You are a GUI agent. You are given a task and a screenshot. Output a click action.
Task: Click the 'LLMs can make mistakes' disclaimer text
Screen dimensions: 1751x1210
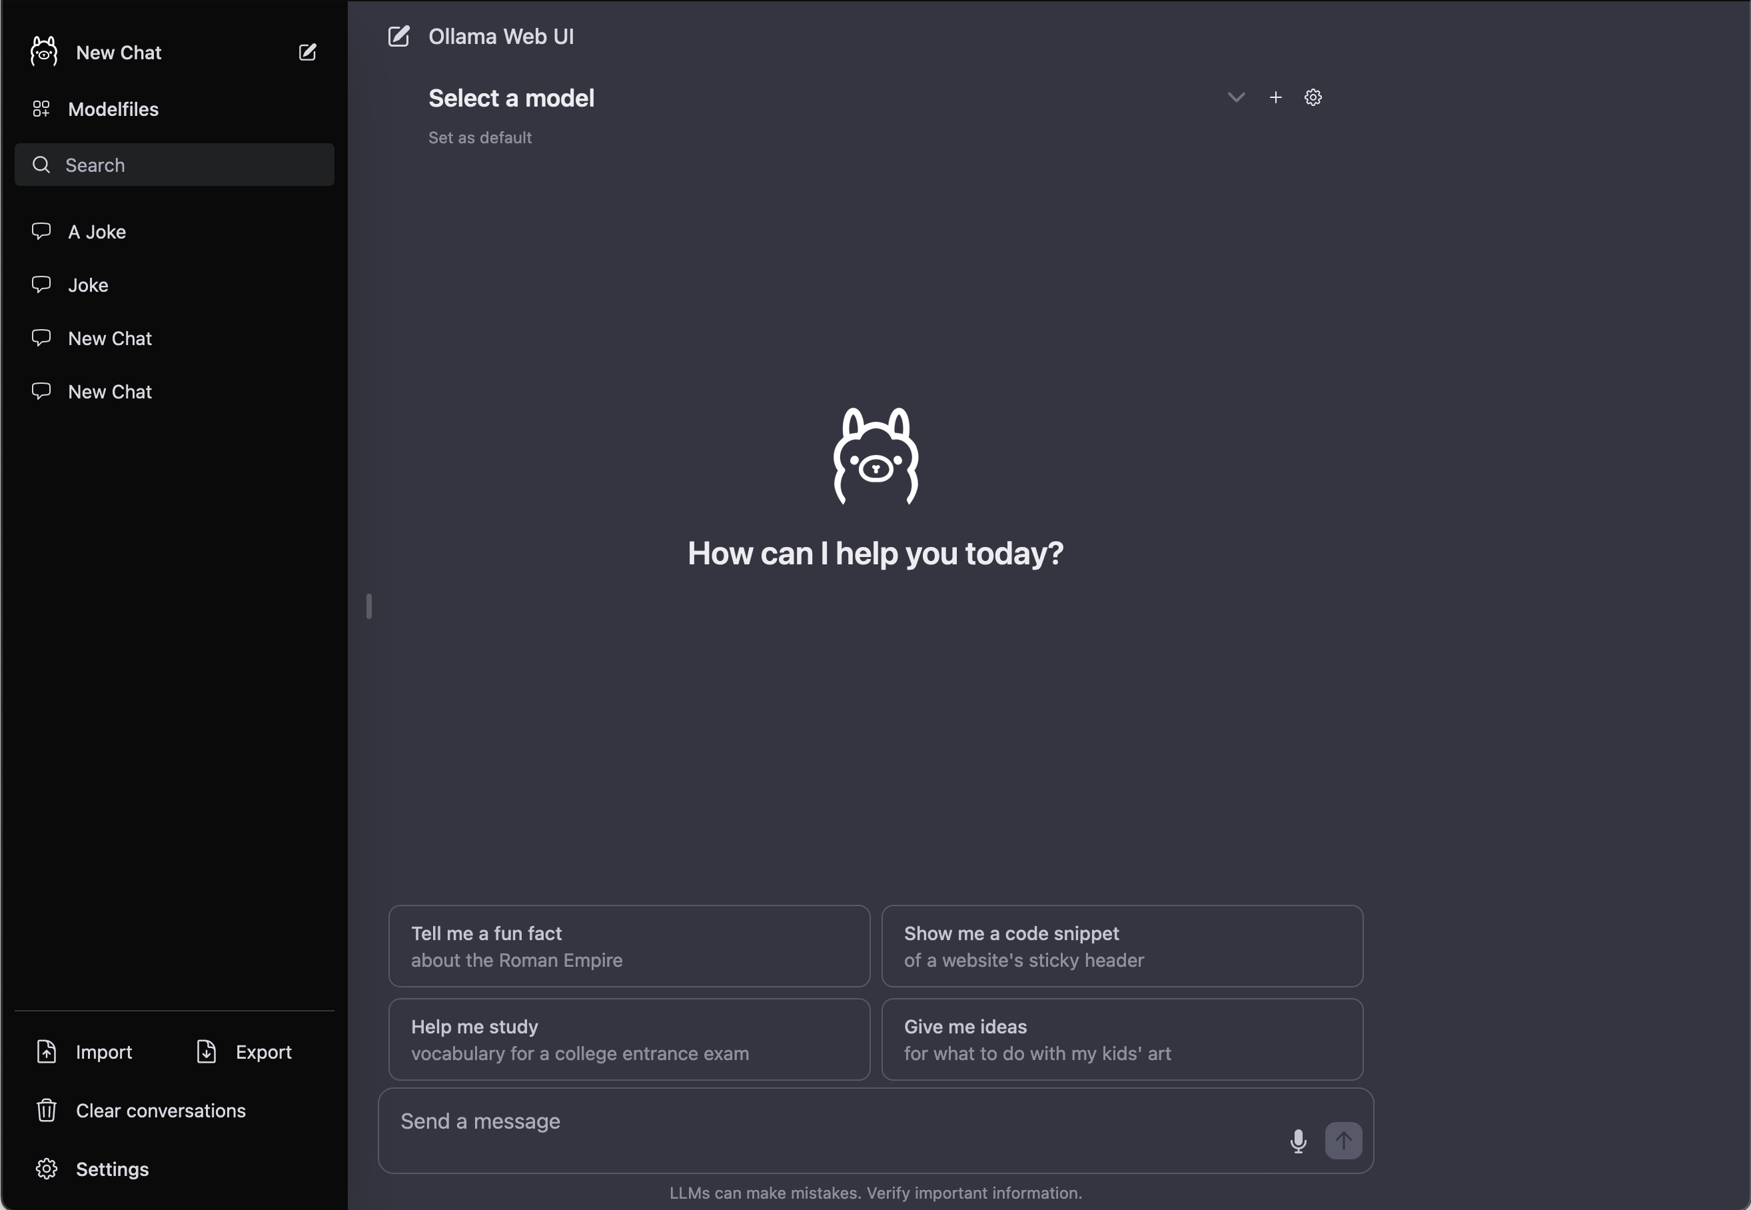click(x=875, y=1193)
